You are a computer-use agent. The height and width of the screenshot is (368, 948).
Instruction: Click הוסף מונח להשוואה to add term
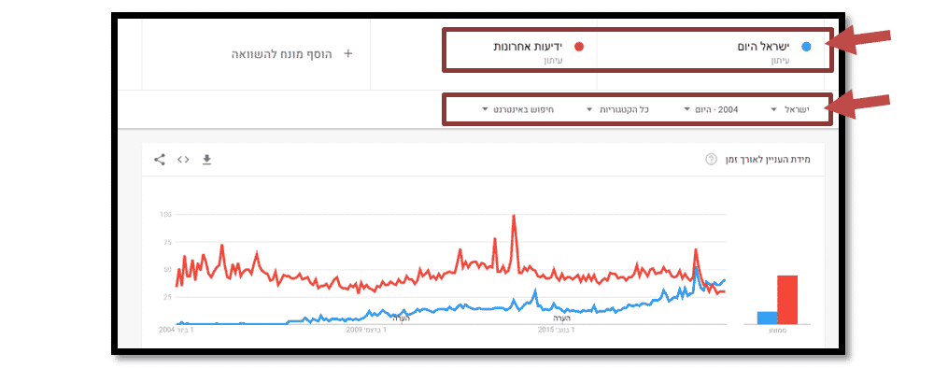[282, 54]
